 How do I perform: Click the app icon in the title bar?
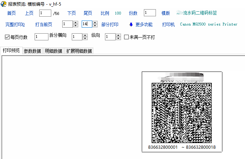4,4
